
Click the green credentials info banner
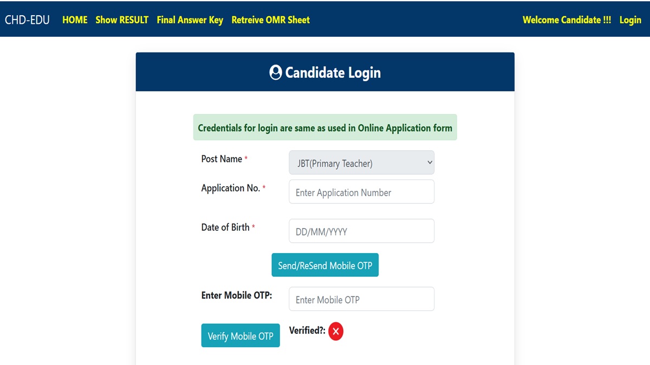pos(325,128)
